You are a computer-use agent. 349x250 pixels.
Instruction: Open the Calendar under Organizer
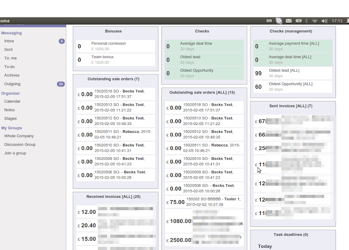point(12,101)
